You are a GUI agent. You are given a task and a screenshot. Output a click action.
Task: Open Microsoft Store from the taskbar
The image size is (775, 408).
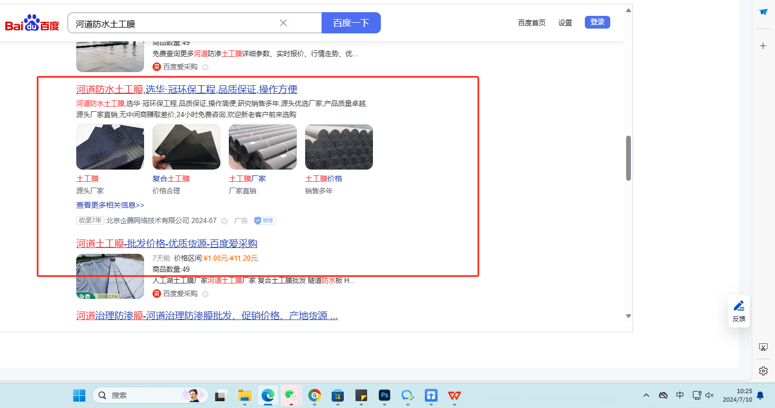(338, 395)
